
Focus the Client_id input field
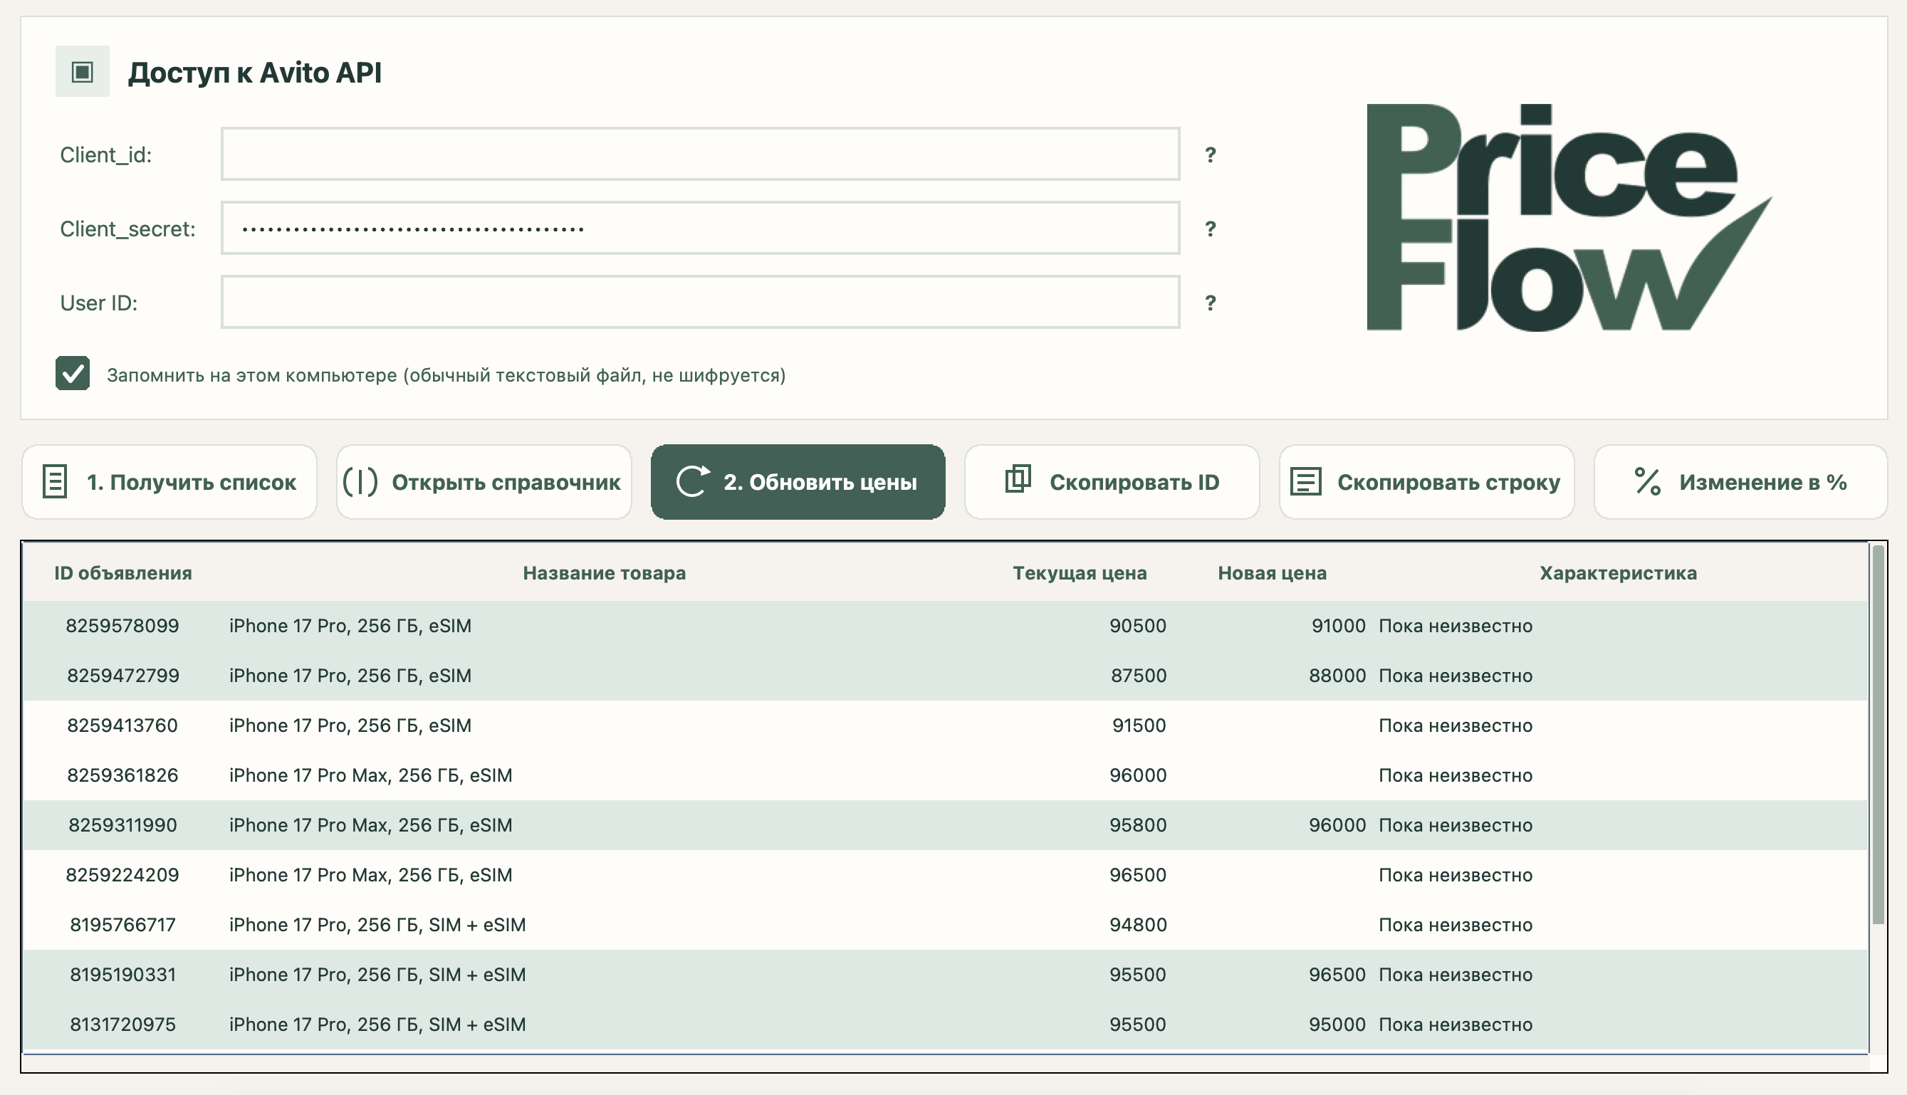point(700,154)
